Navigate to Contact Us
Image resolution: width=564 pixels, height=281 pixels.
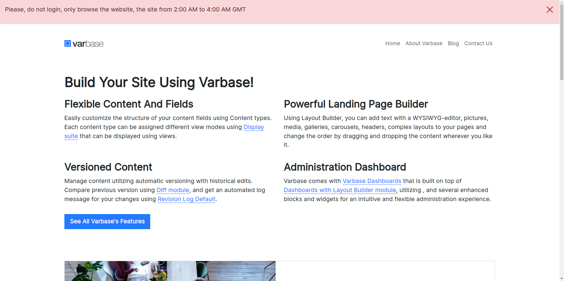[x=478, y=43]
